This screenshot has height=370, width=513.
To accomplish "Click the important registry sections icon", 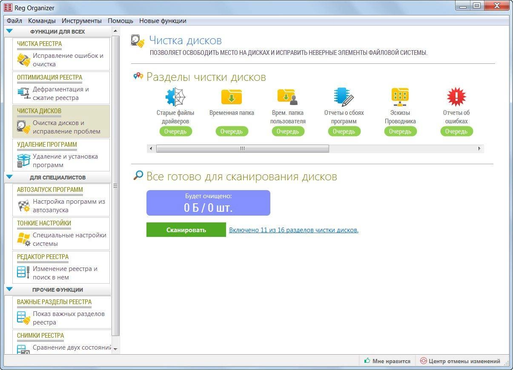I will [23, 318].
